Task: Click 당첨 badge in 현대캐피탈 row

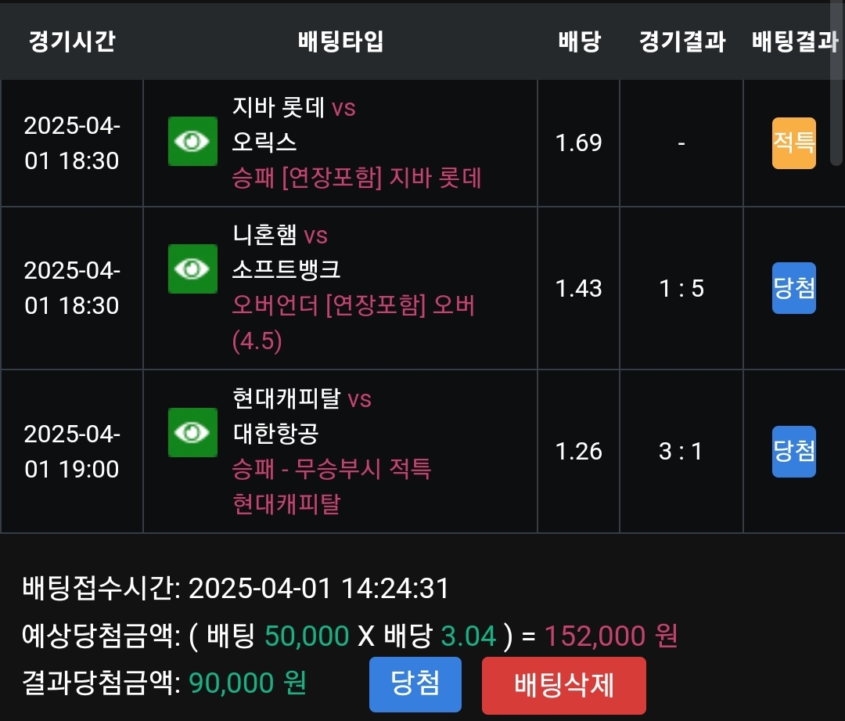Action: coord(793,451)
